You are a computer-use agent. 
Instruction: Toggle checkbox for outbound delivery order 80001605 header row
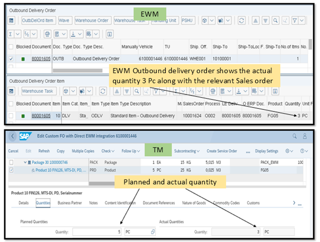12,58
